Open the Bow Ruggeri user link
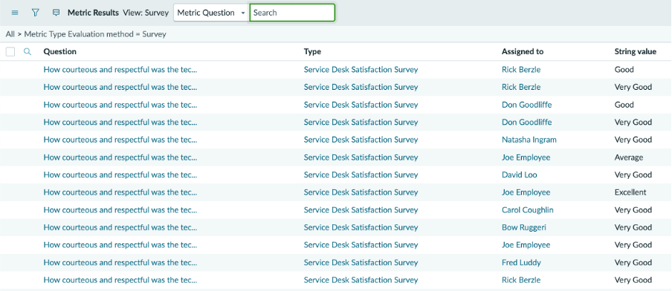Viewport: 672px width, 291px height. coord(524,227)
